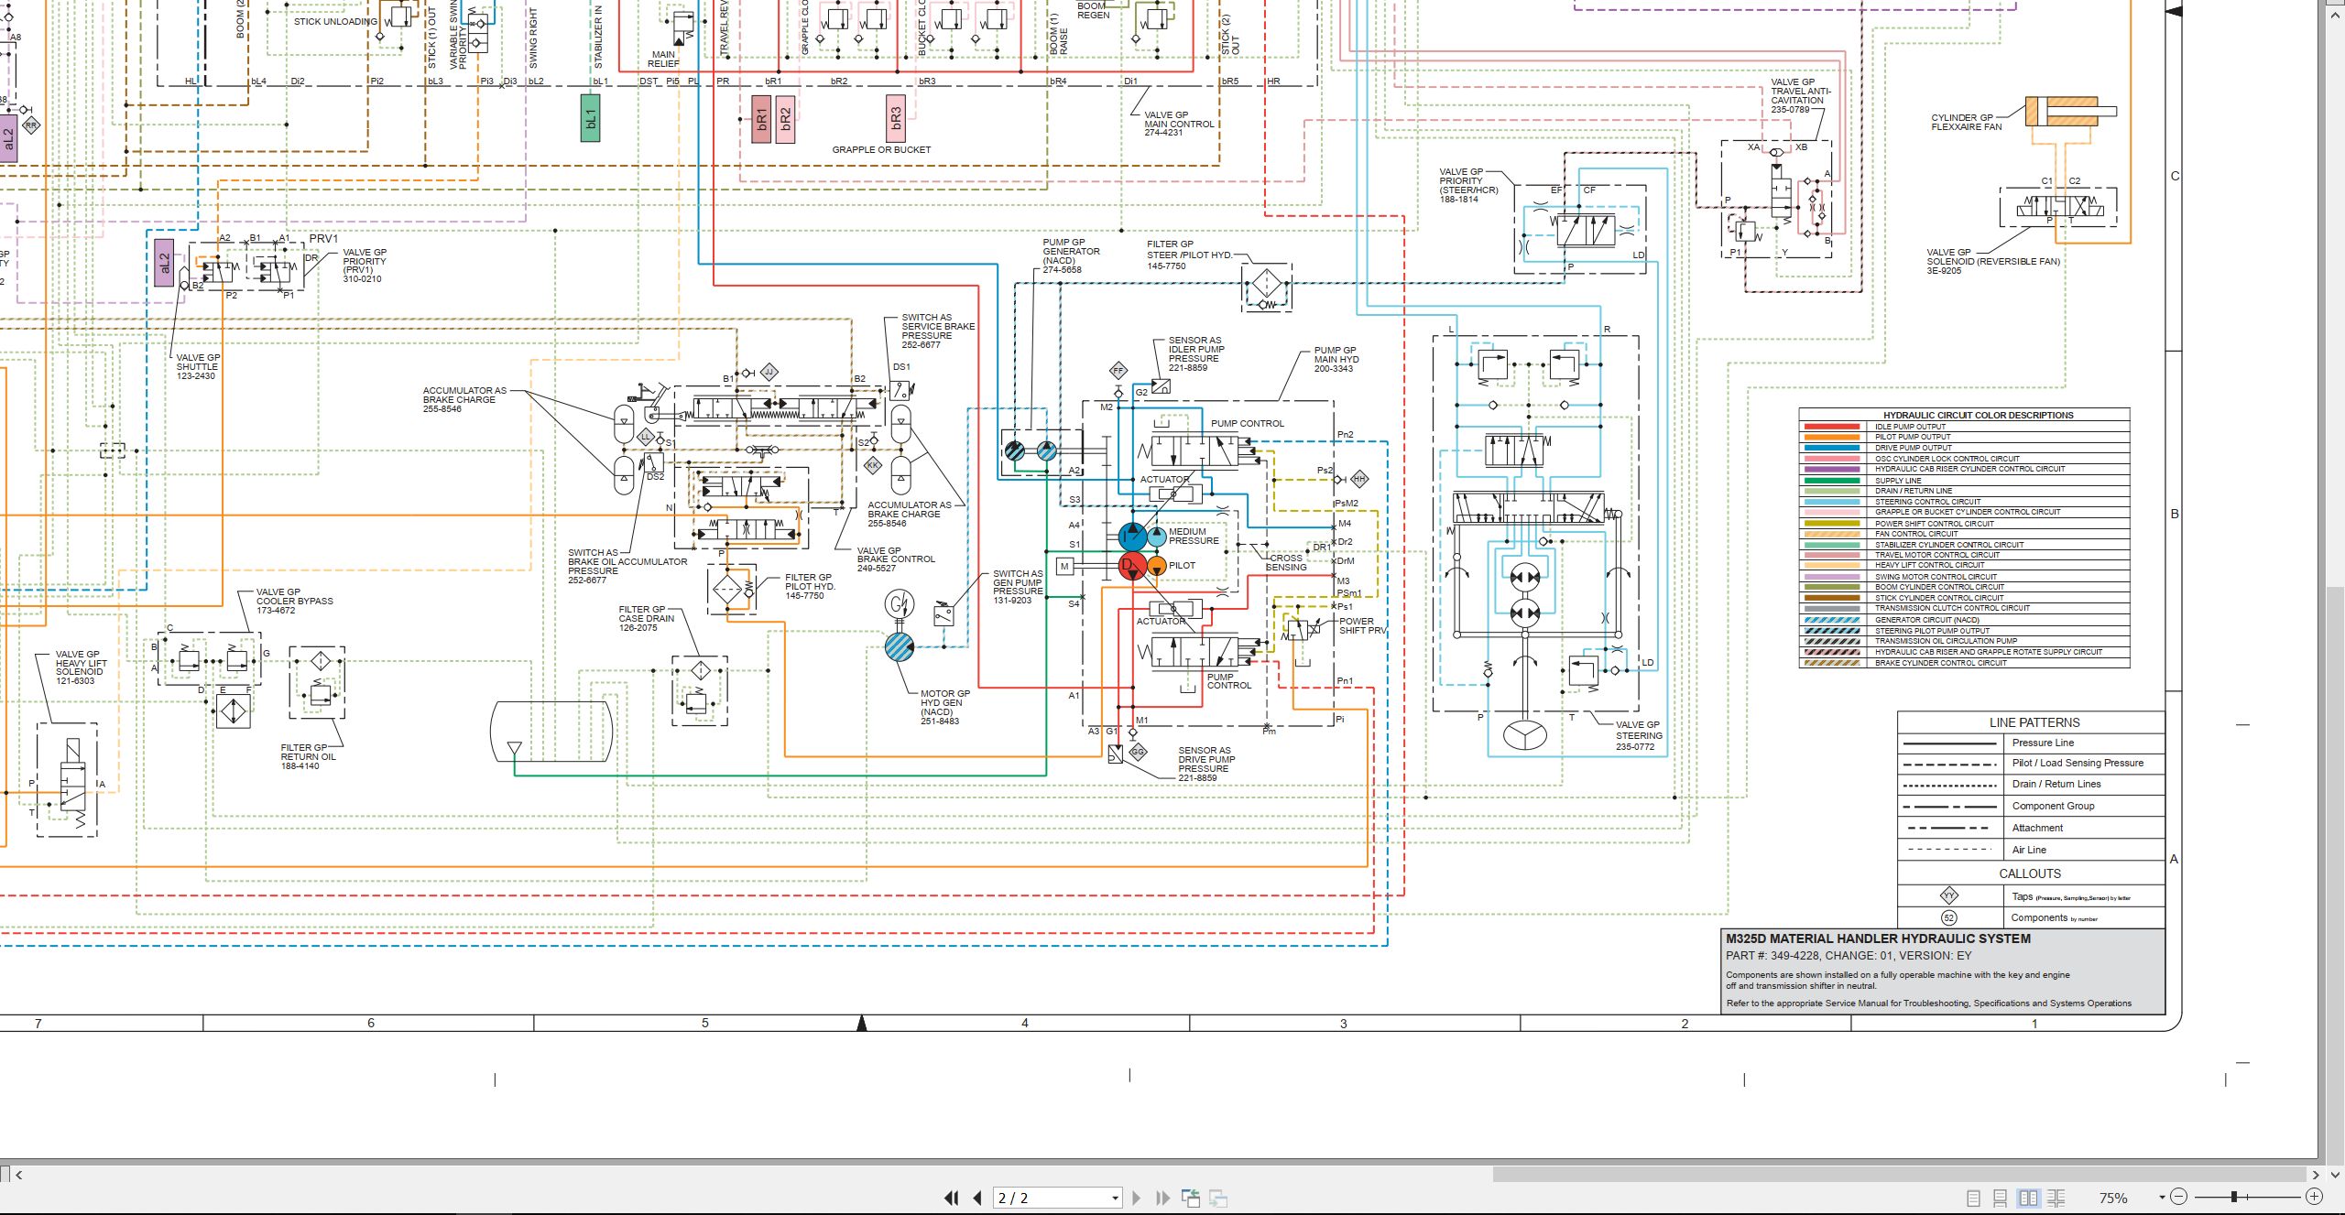Click the M325D Material Handler Hydraulic System title
The width and height of the screenshot is (2345, 1215).
tap(1878, 938)
